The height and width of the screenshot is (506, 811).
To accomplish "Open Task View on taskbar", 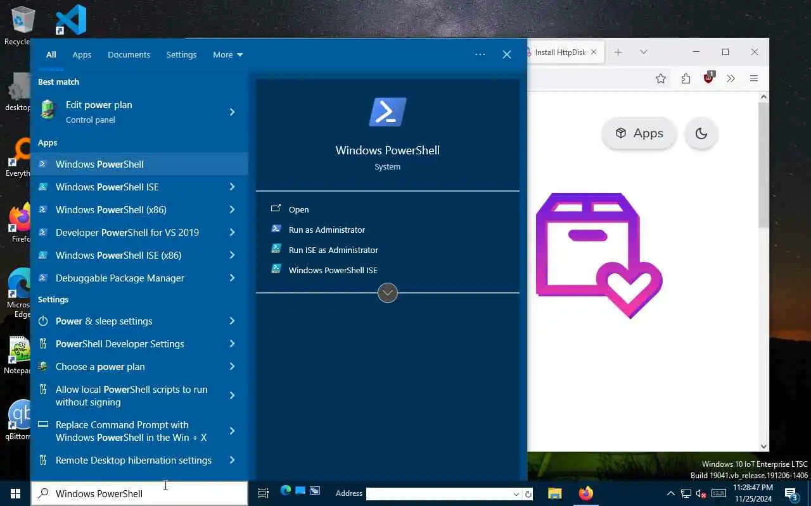I will pos(264,493).
